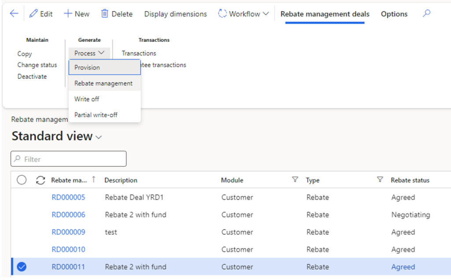Click inside the Filter input field

[x=68, y=158]
